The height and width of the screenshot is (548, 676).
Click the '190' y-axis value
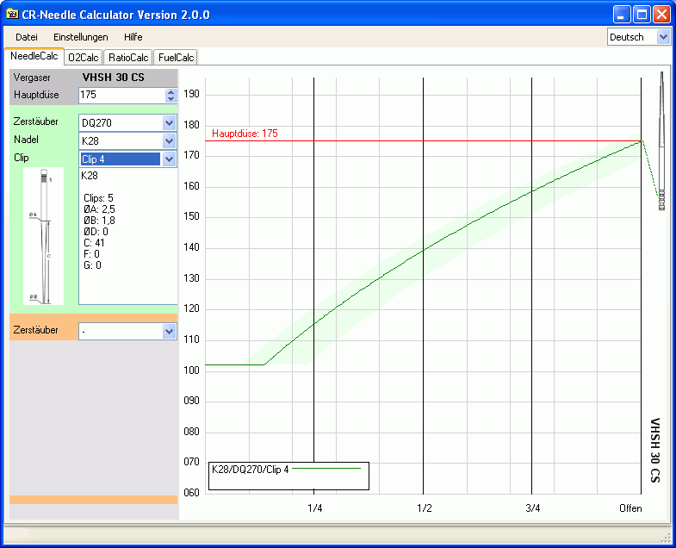pyautogui.click(x=191, y=94)
